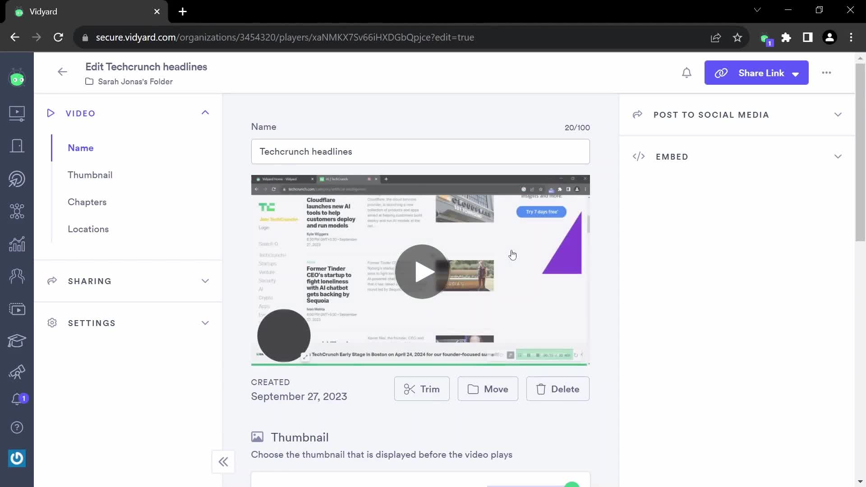Click the Sharing section expander
The image size is (866, 487).
205,280
